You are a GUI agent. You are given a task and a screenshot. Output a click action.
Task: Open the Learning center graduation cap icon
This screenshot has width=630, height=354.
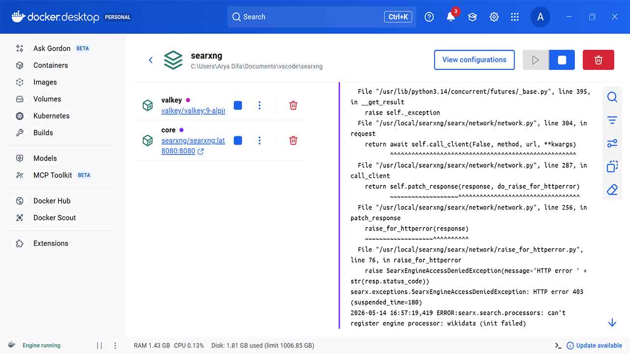[x=472, y=17]
